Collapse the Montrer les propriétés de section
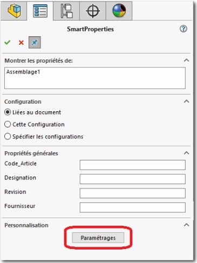This screenshot has height=263, width=197. click(x=186, y=60)
